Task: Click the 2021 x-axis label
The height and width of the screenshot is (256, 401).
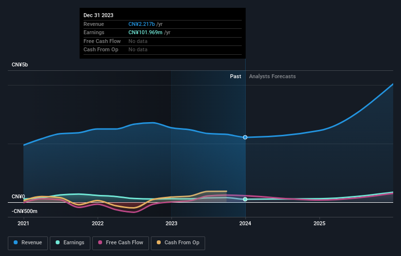Action: 23,224
